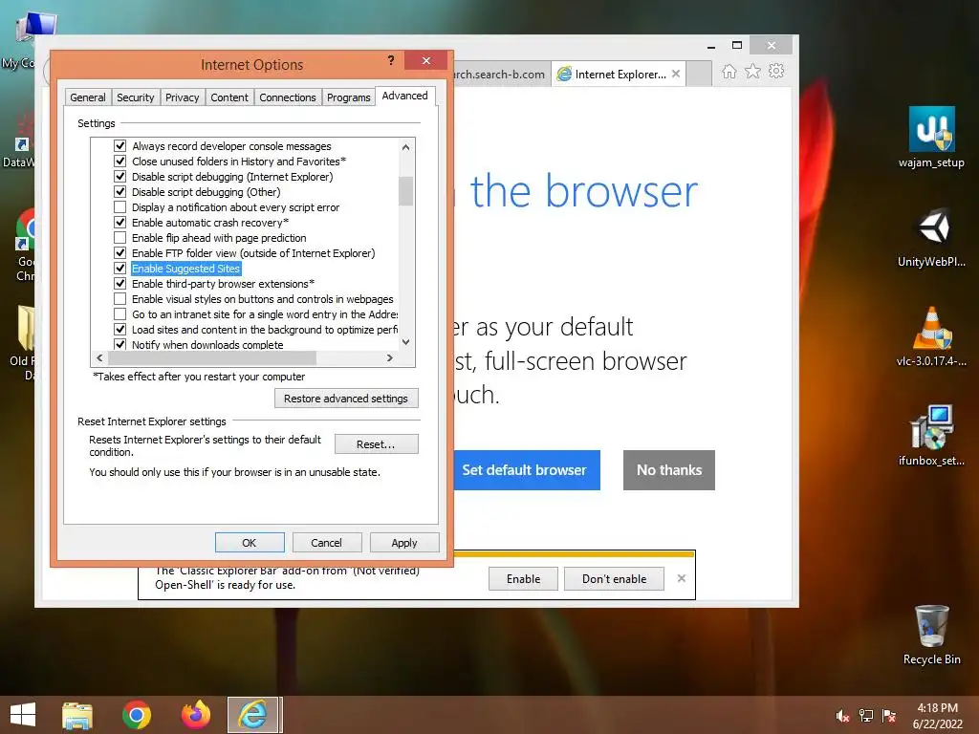Toggle Always record developer console messages
Viewport: 979px width, 734px height.
pos(120,146)
